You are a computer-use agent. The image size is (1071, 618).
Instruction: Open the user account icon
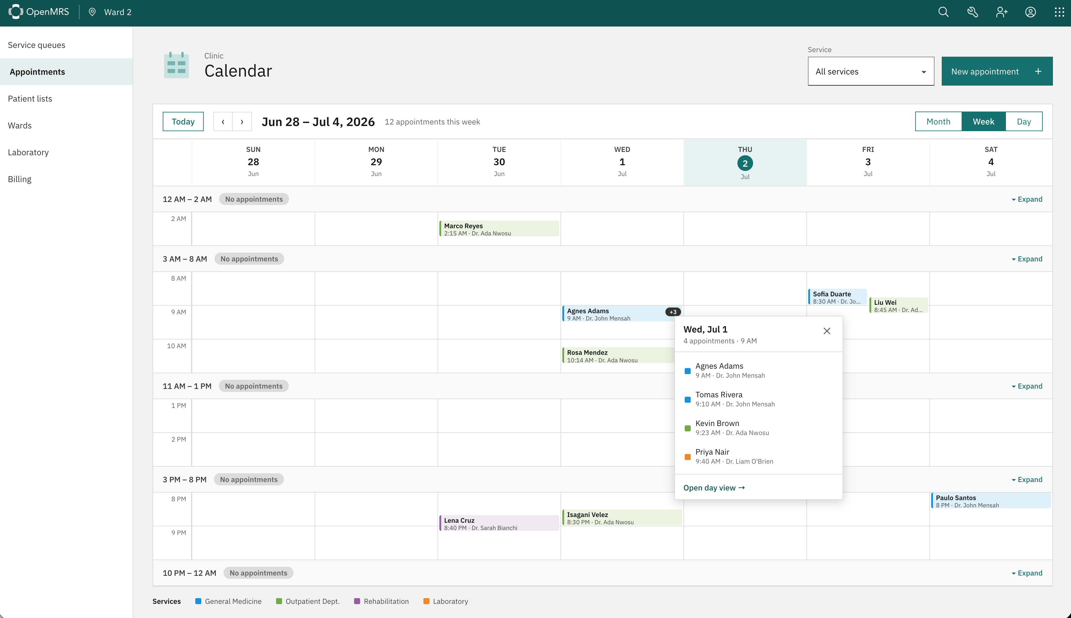coord(1031,12)
